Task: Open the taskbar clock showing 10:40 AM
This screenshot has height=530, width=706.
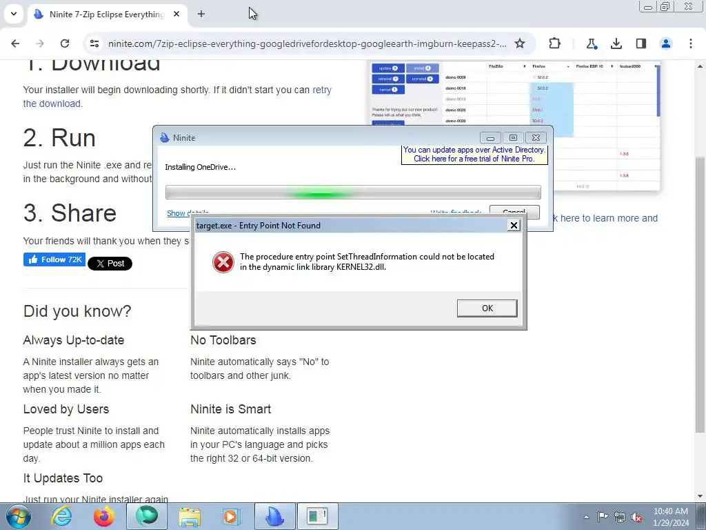Action: 671,517
